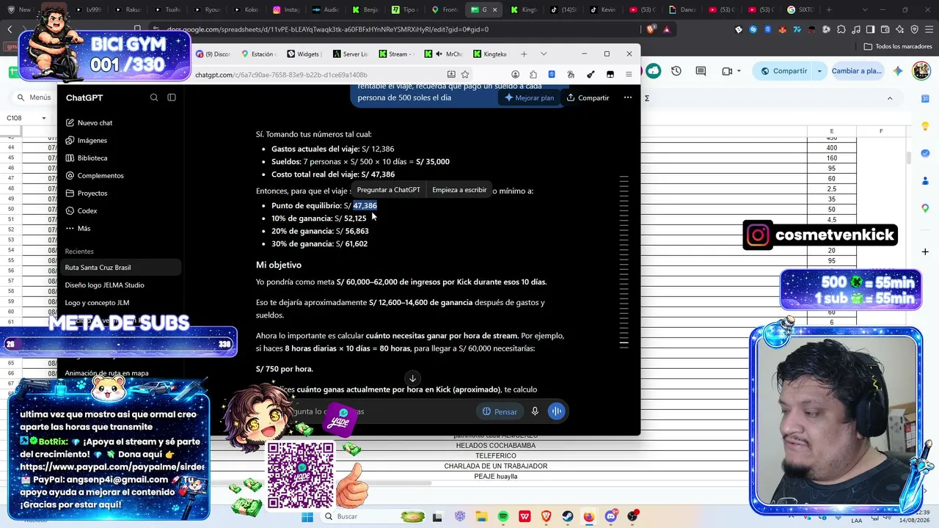
Task: Start ChatGPT voice mode
Action: [557, 411]
